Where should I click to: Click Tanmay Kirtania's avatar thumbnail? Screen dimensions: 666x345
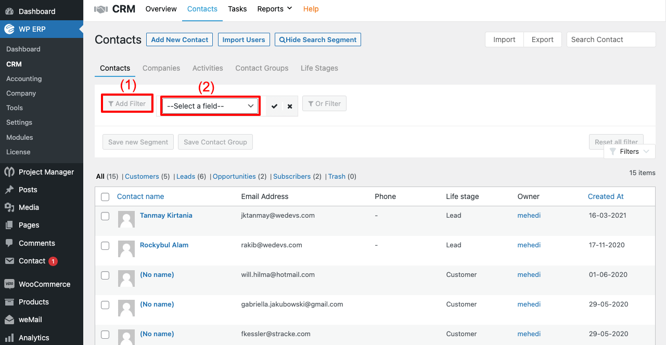tap(126, 219)
